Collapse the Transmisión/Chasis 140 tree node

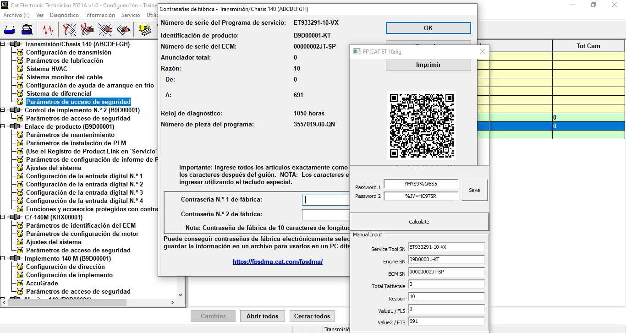click(3, 44)
